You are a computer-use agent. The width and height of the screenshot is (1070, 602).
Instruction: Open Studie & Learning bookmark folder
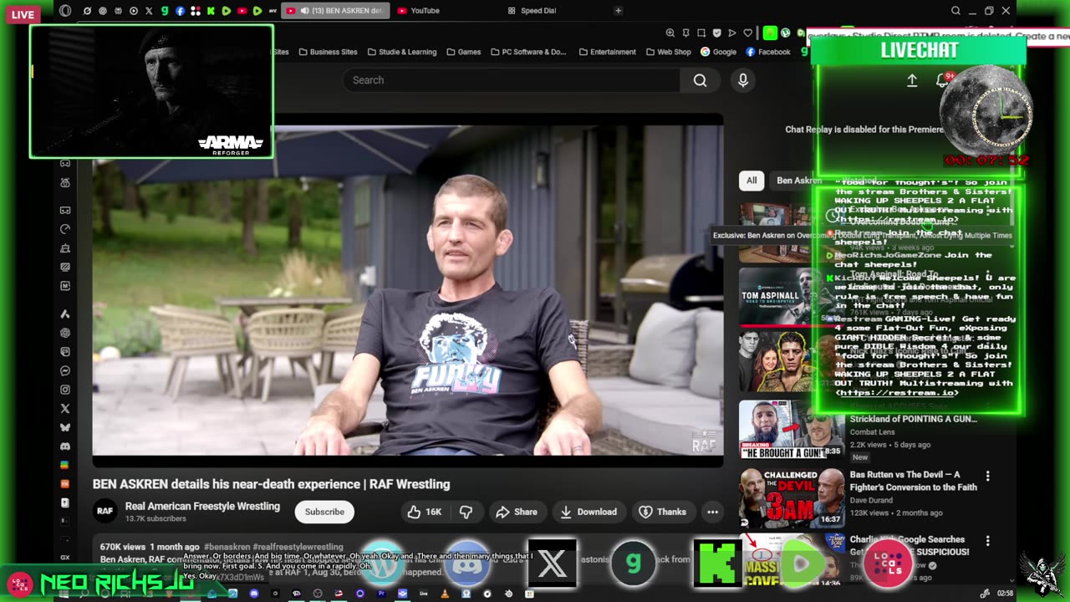401,52
